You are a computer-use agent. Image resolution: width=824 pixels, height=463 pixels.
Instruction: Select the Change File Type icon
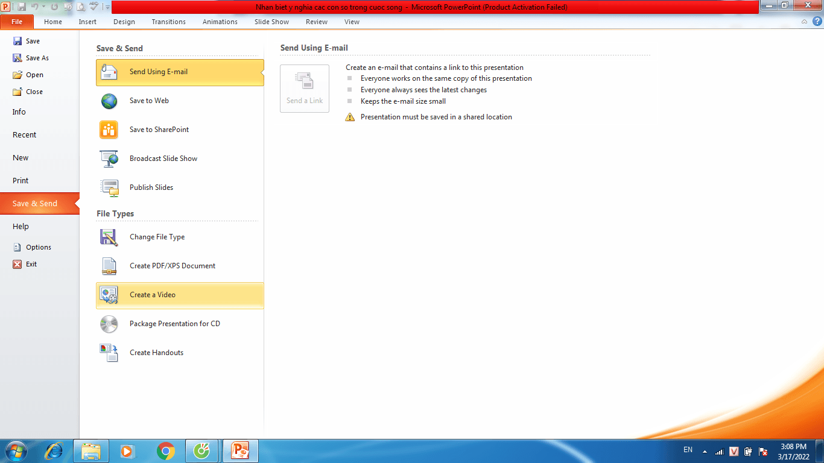(x=109, y=237)
